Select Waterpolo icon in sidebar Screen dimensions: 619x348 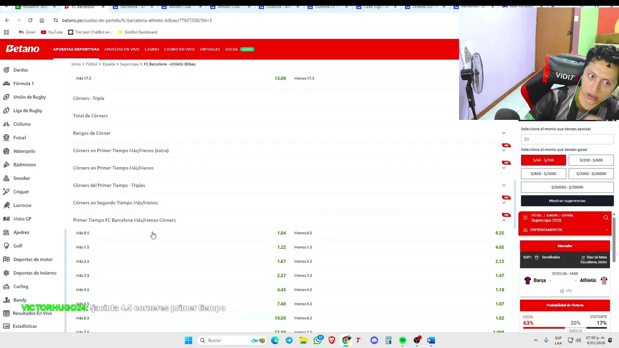click(x=6, y=151)
